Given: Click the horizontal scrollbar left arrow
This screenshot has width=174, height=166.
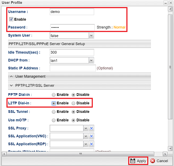Looking at the screenshot, I should click(4, 154).
